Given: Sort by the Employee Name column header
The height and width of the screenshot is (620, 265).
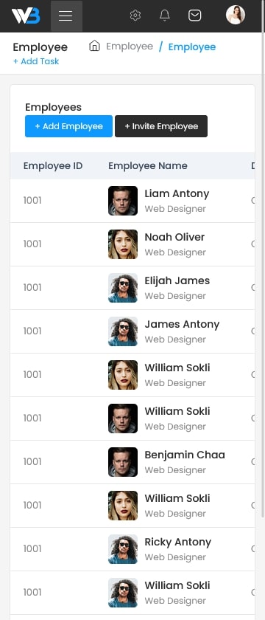Looking at the screenshot, I should coord(148,165).
